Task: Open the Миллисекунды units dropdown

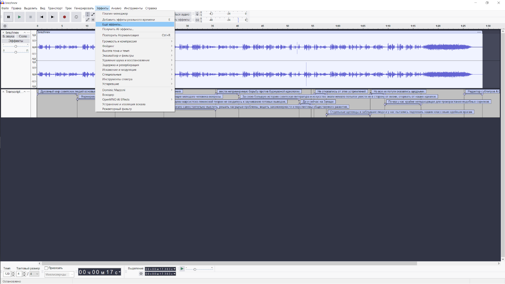Action: (x=59, y=274)
